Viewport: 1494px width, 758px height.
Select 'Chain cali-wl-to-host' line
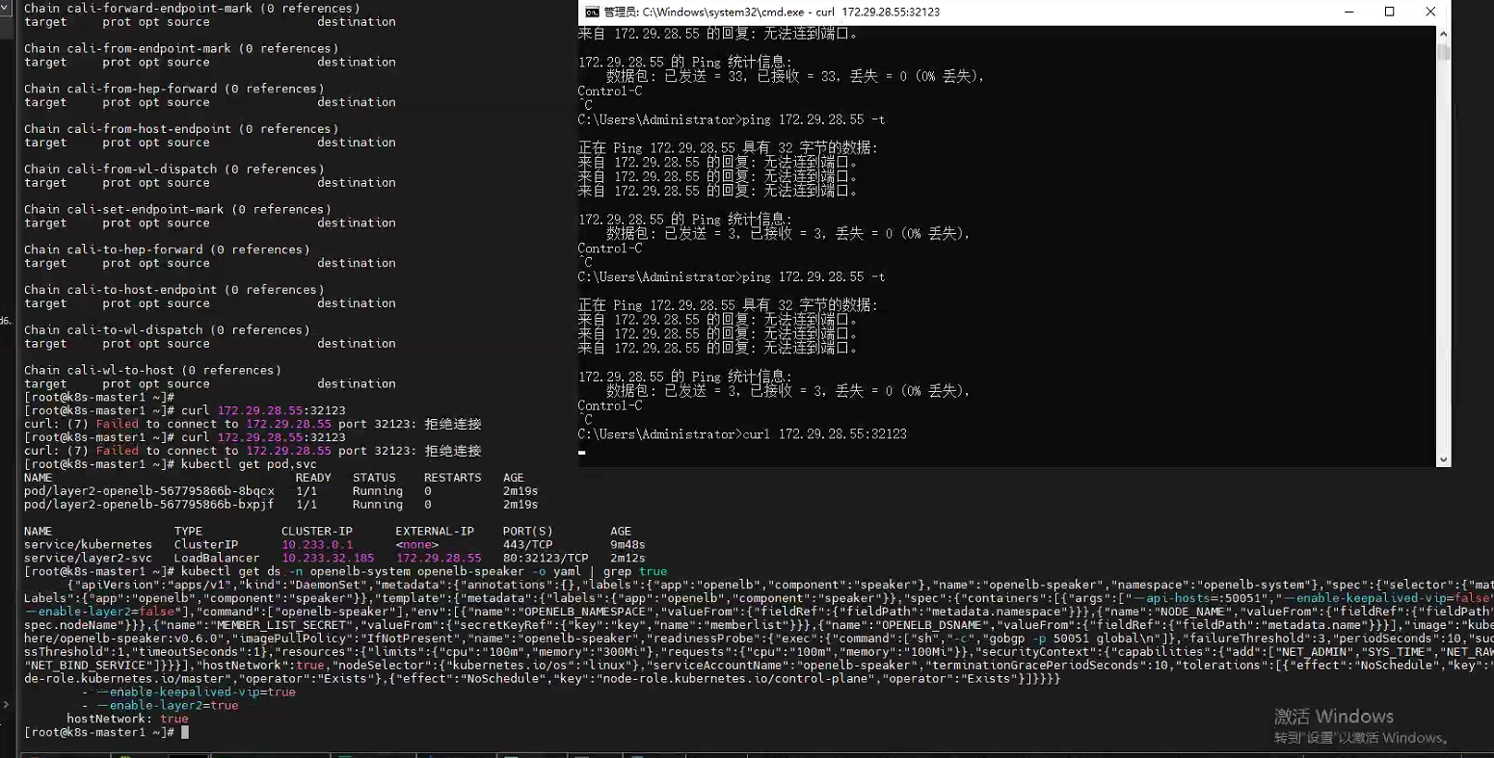tap(152, 371)
